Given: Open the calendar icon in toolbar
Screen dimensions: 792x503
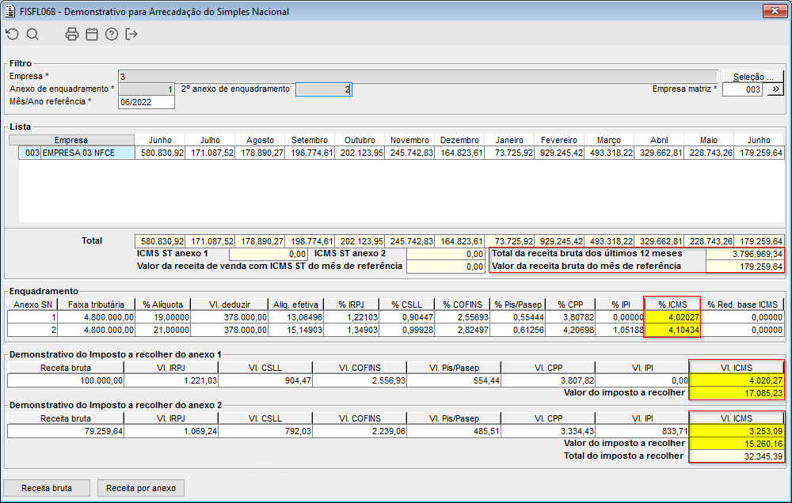Looking at the screenshot, I should (92, 34).
